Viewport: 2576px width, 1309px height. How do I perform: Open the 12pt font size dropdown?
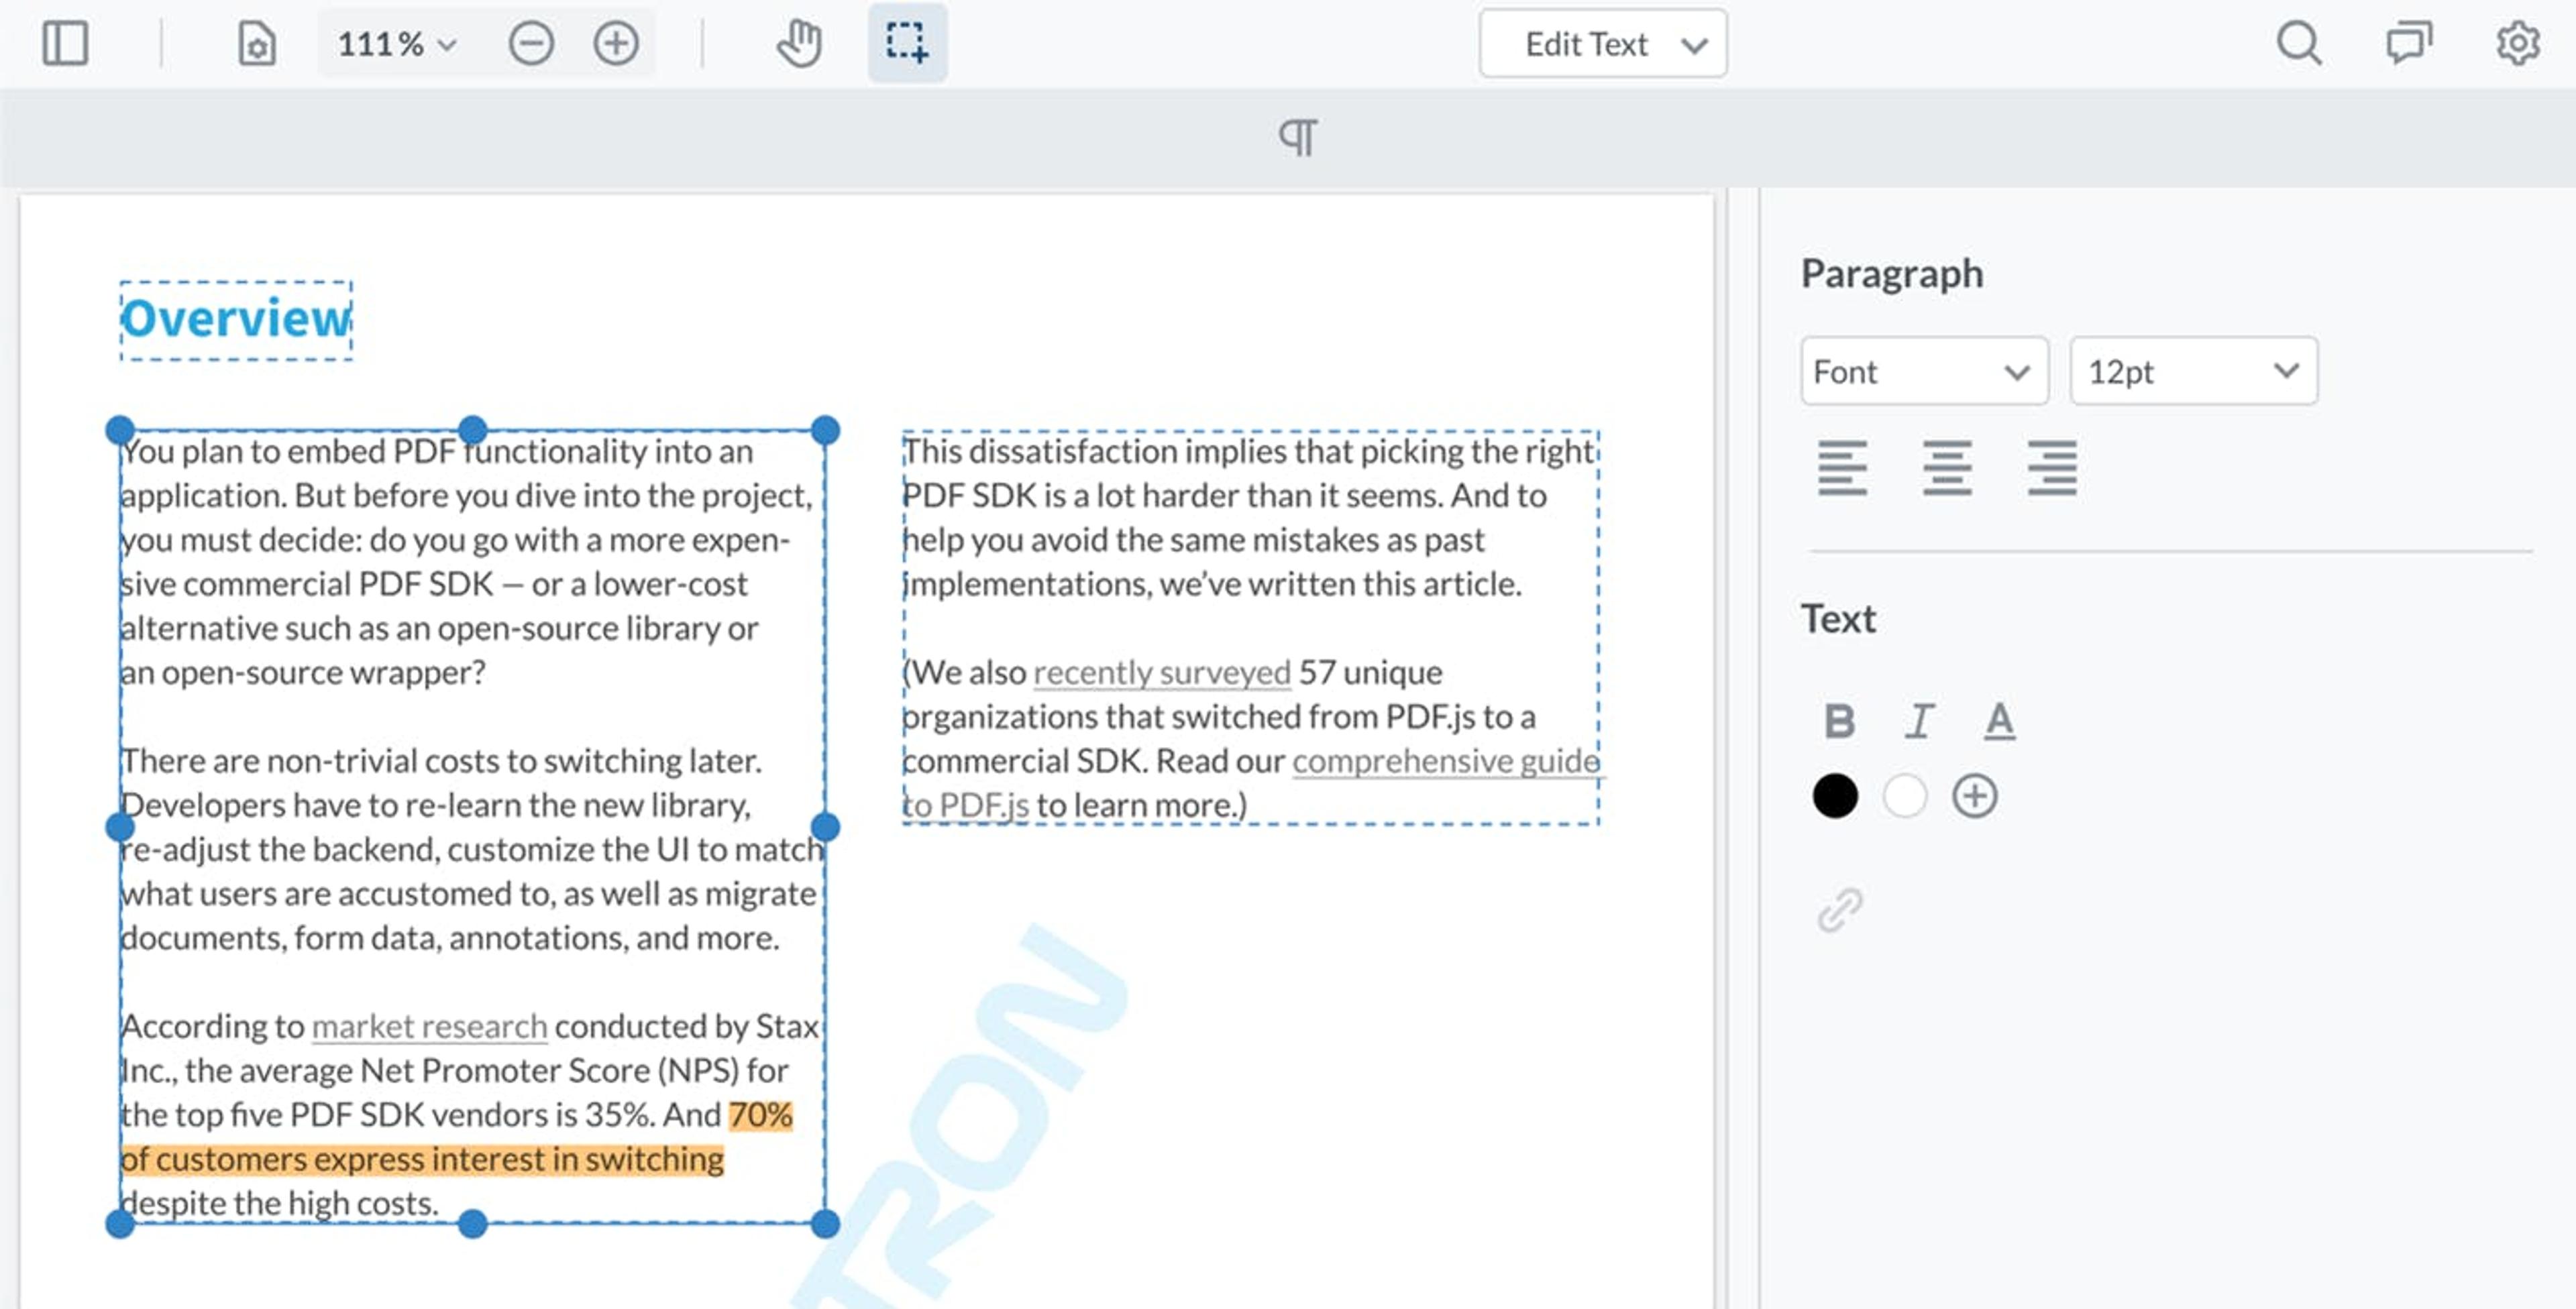point(2193,372)
